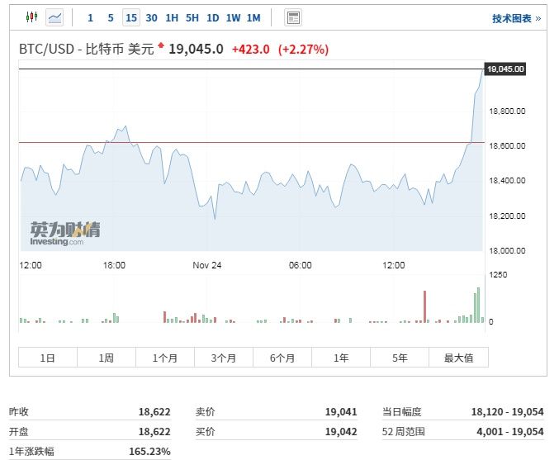559x460 pixels.
Task: Click the 18,200.00 price axis label
Action: pos(507,216)
